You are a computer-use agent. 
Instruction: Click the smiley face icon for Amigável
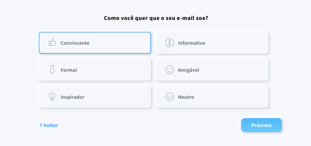[x=169, y=70]
